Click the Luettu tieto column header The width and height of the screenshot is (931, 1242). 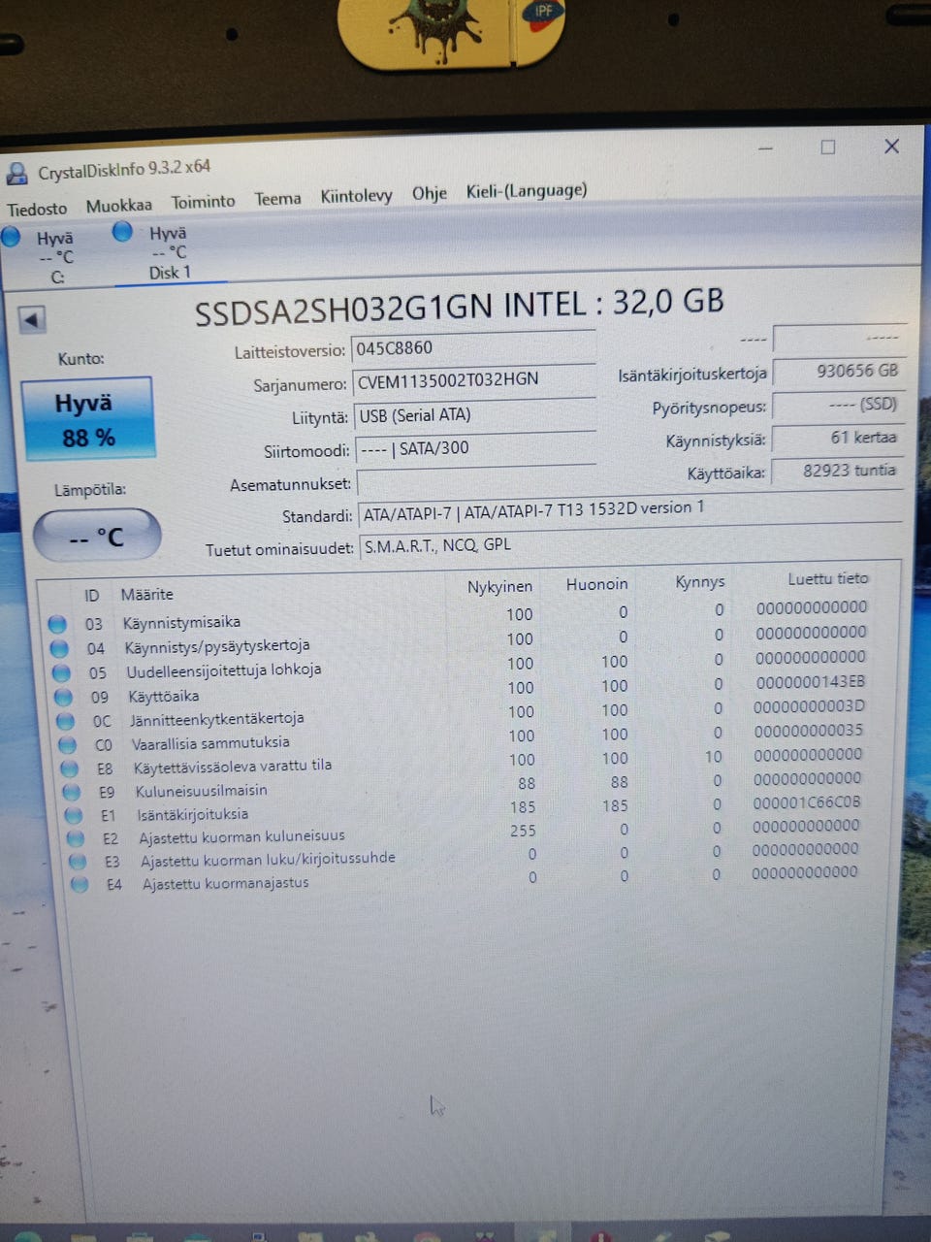coord(827,578)
